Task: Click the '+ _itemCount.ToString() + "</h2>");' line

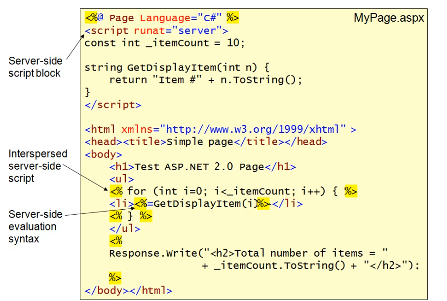Action: [x=310, y=265]
